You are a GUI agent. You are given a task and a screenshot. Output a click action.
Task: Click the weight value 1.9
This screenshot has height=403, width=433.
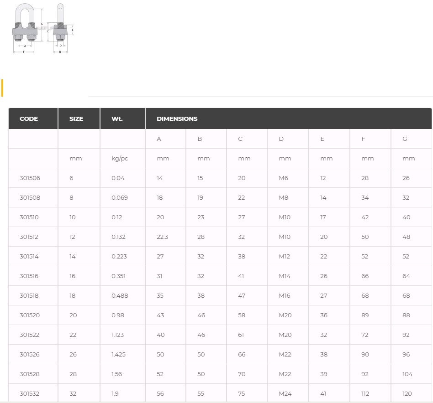click(115, 393)
